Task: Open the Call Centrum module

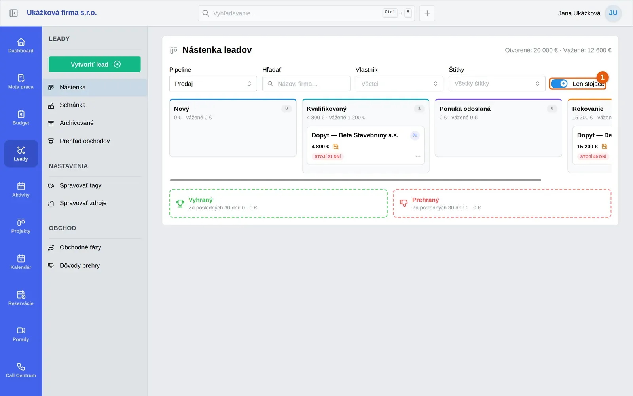Action: [21, 370]
